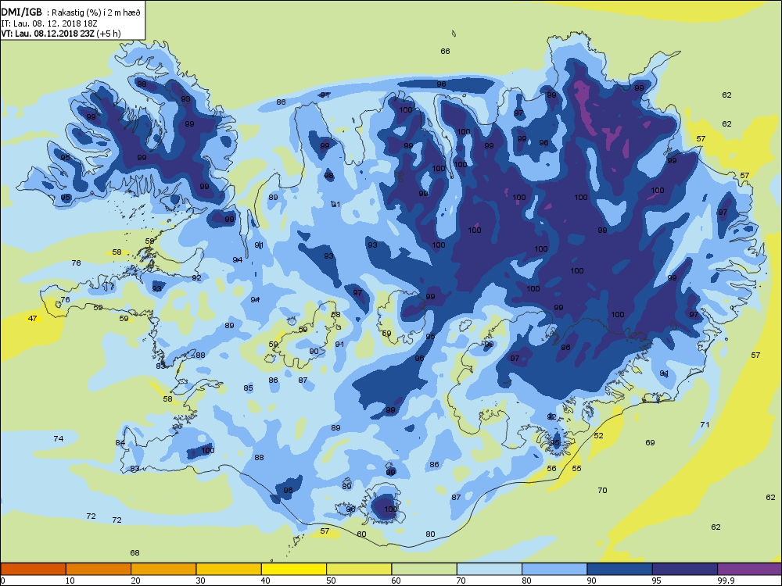Click the orange 10–20 legend swatch

pyautogui.click(x=99, y=569)
